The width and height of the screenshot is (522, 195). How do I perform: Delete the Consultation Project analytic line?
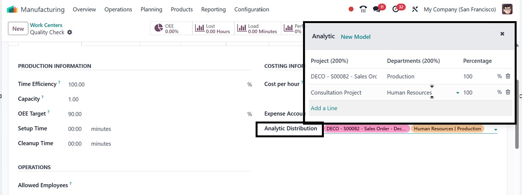[x=508, y=92]
